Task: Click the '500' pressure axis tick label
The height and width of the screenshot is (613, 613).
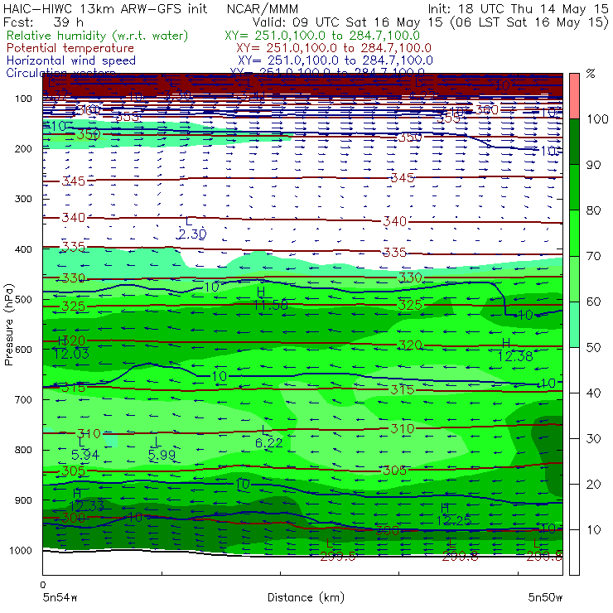Action: point(23,299)
